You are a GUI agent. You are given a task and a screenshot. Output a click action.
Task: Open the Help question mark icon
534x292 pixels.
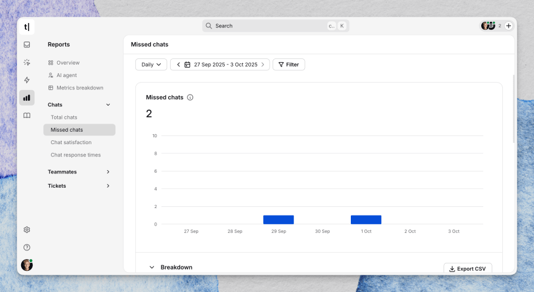click(27, 247)
